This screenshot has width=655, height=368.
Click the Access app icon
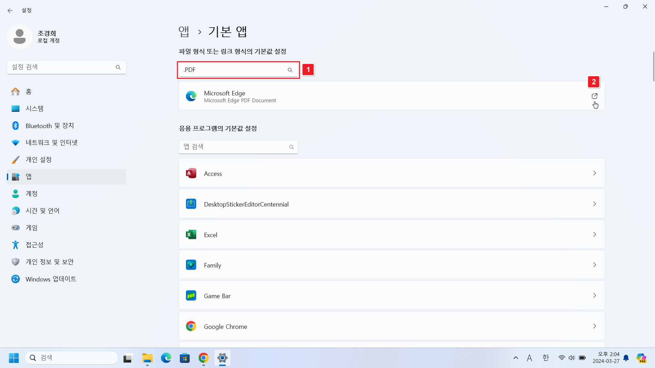coord(191,173)
